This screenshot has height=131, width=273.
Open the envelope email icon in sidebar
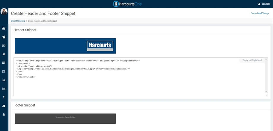[4, 72]
